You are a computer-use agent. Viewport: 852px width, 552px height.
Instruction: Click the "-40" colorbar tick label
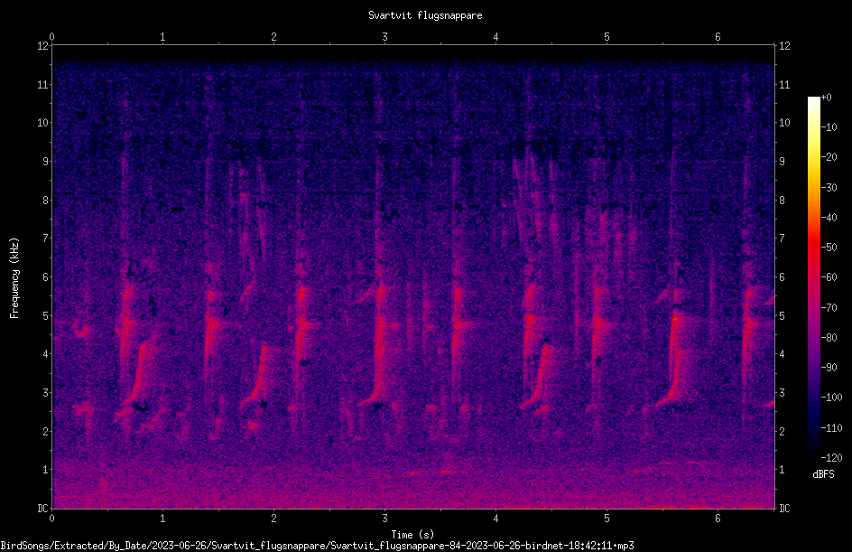(829, 218)
